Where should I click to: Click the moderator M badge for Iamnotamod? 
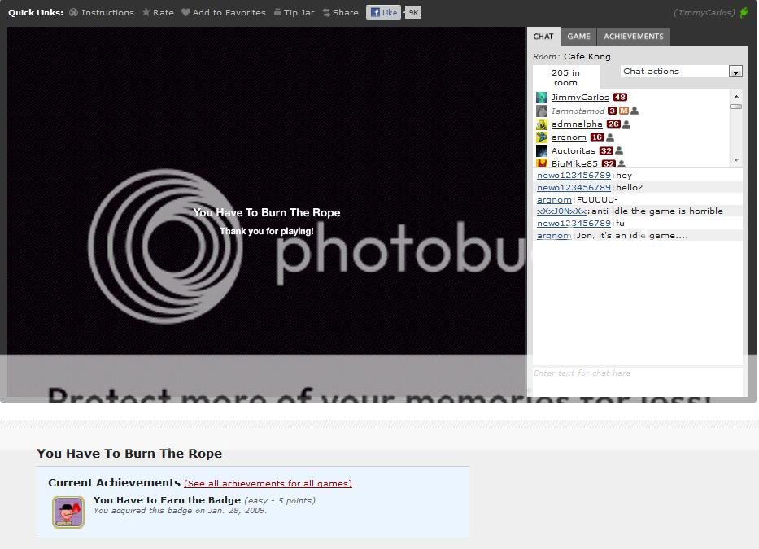click(x=623, y=111)
